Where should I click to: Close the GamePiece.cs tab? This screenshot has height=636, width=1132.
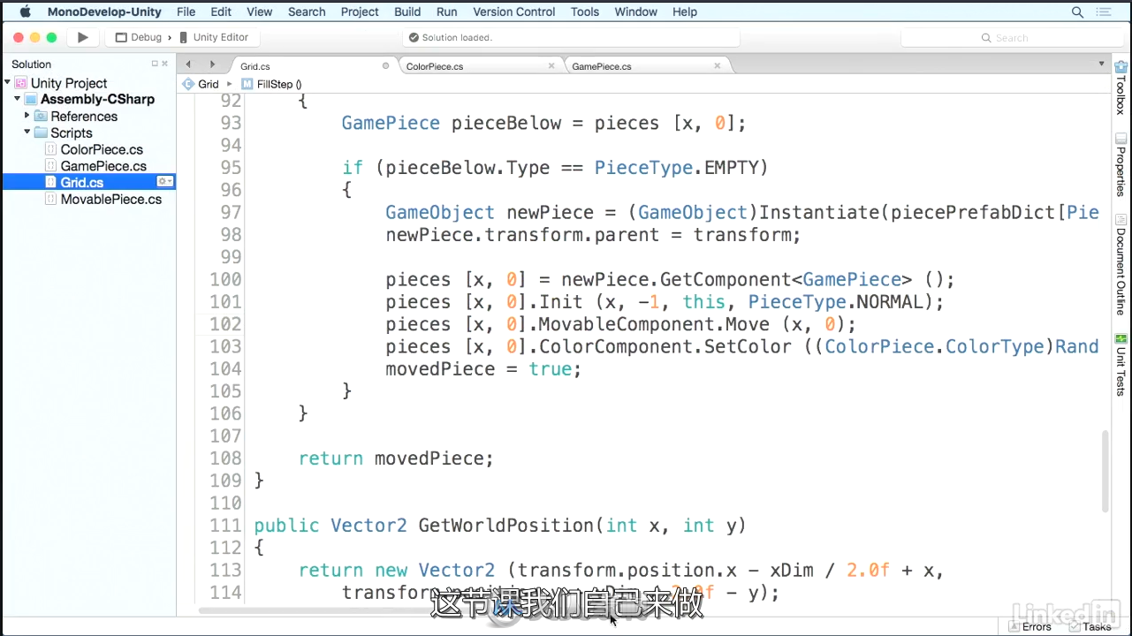[x=717, y=65]
